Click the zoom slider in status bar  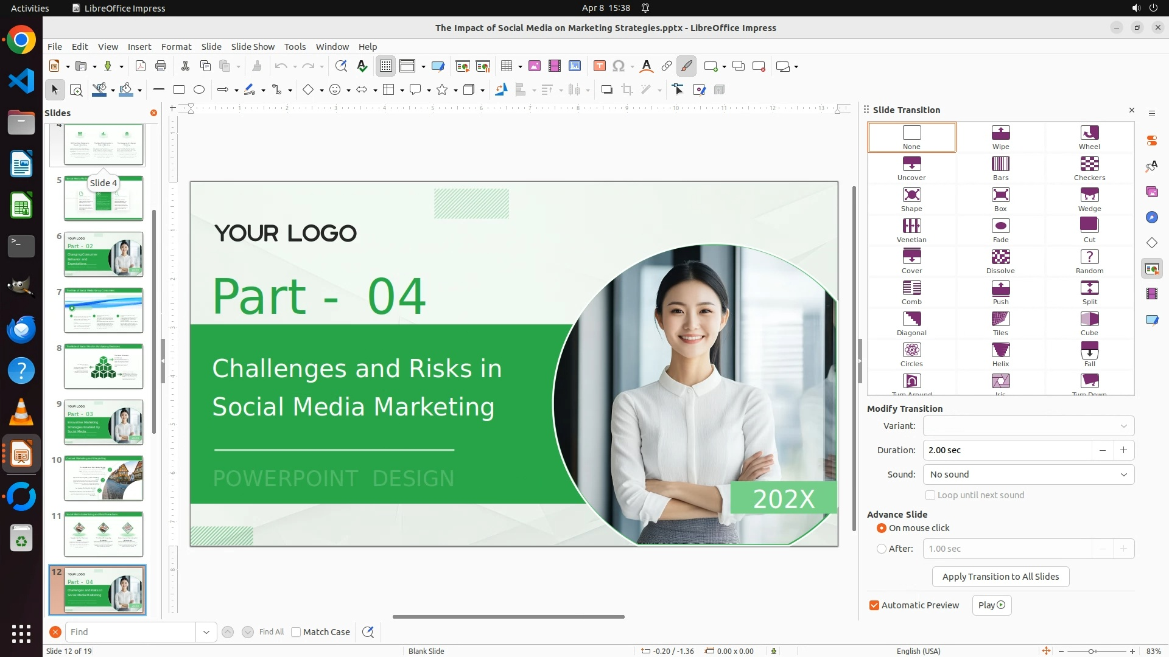tap(1091, 652)
